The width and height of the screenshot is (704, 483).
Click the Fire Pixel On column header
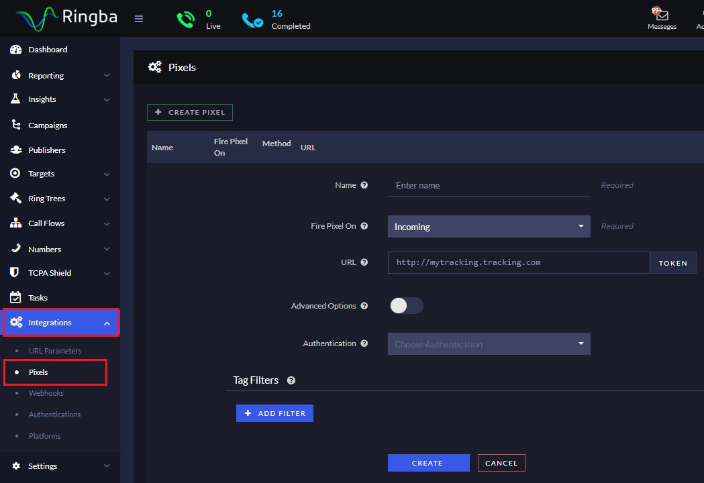click(231, 147)
